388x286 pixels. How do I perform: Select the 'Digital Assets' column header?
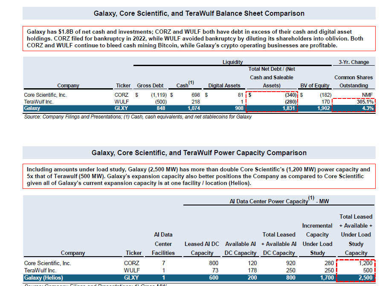(x=224, y=86)
